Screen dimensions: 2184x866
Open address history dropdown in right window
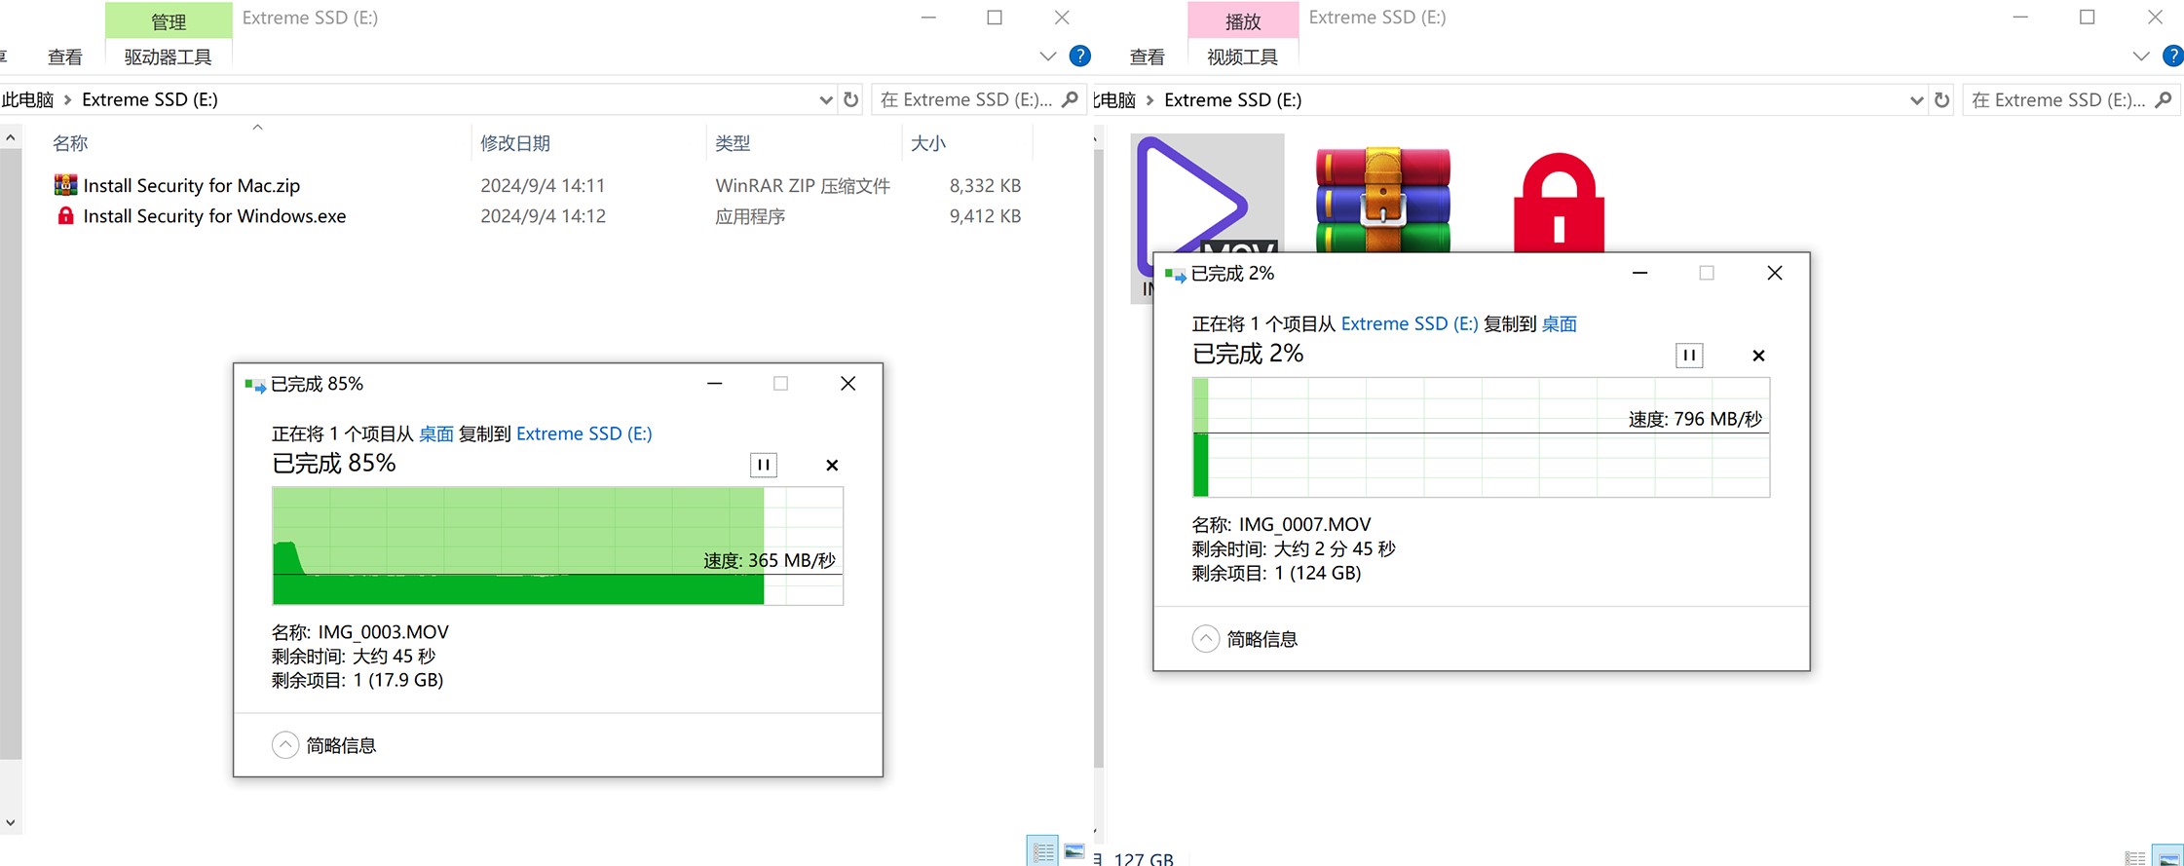tap(1917, 99)
